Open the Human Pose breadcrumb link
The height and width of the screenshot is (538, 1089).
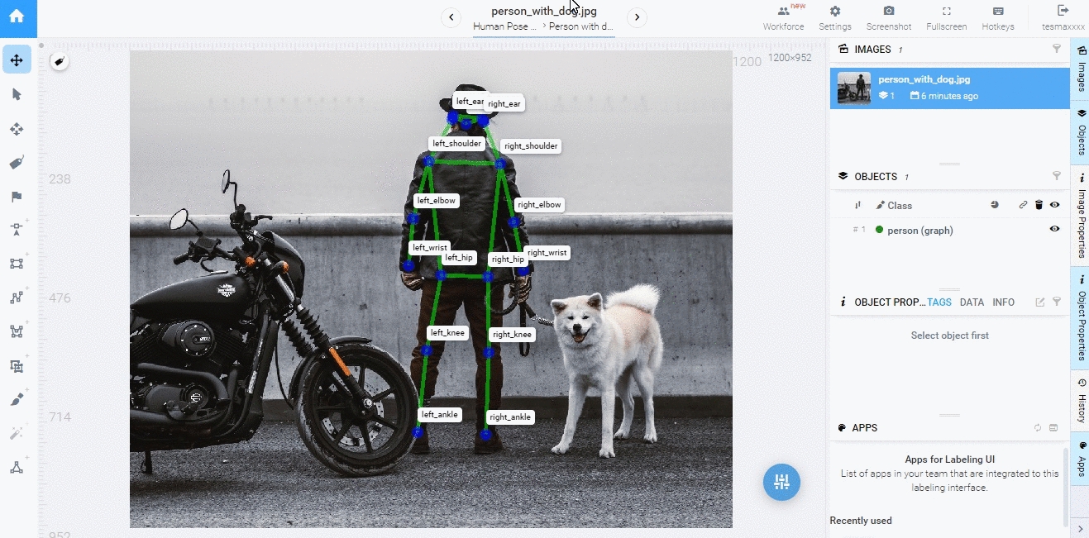504,26
